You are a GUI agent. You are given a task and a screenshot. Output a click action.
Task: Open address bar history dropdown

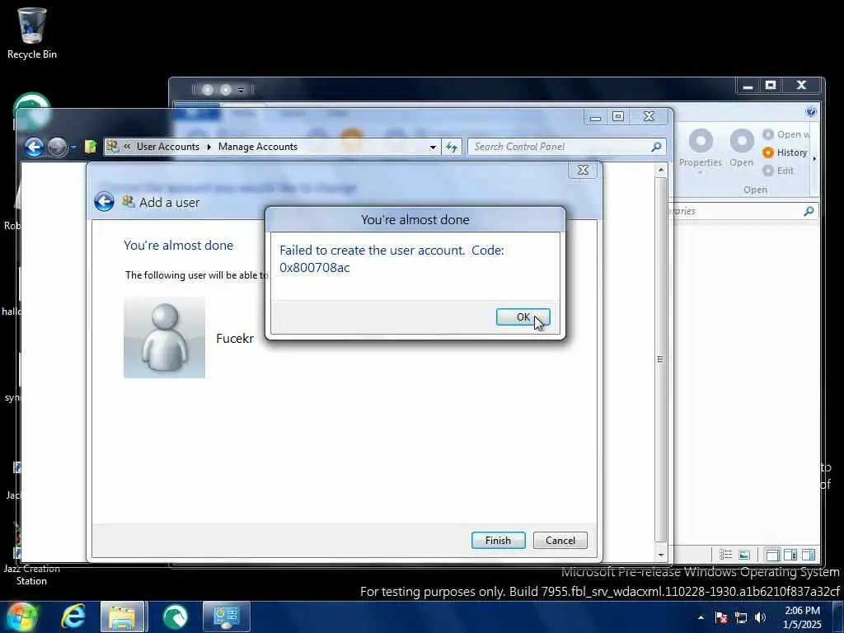tap(432, 147)
